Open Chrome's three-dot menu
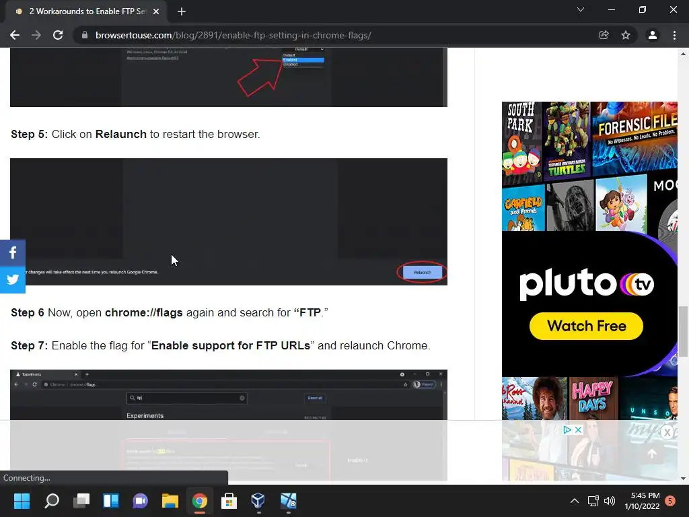 point(674,35)
